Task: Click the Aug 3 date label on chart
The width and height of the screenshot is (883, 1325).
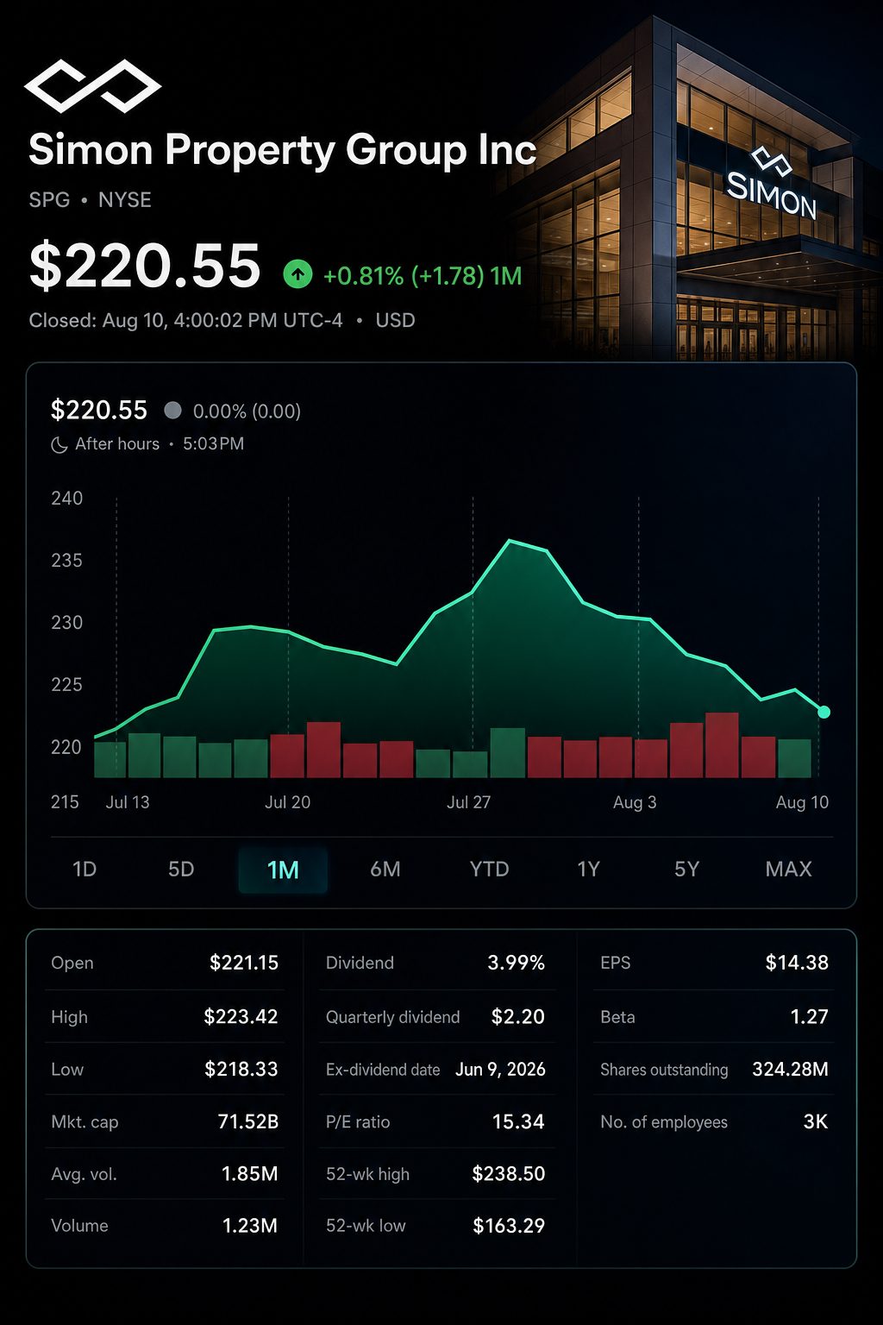Action: [x=635, y=802]
